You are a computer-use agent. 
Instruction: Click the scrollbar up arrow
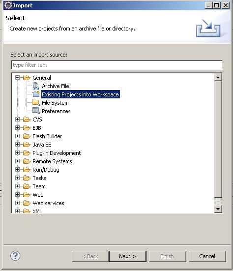click(218, 77)
